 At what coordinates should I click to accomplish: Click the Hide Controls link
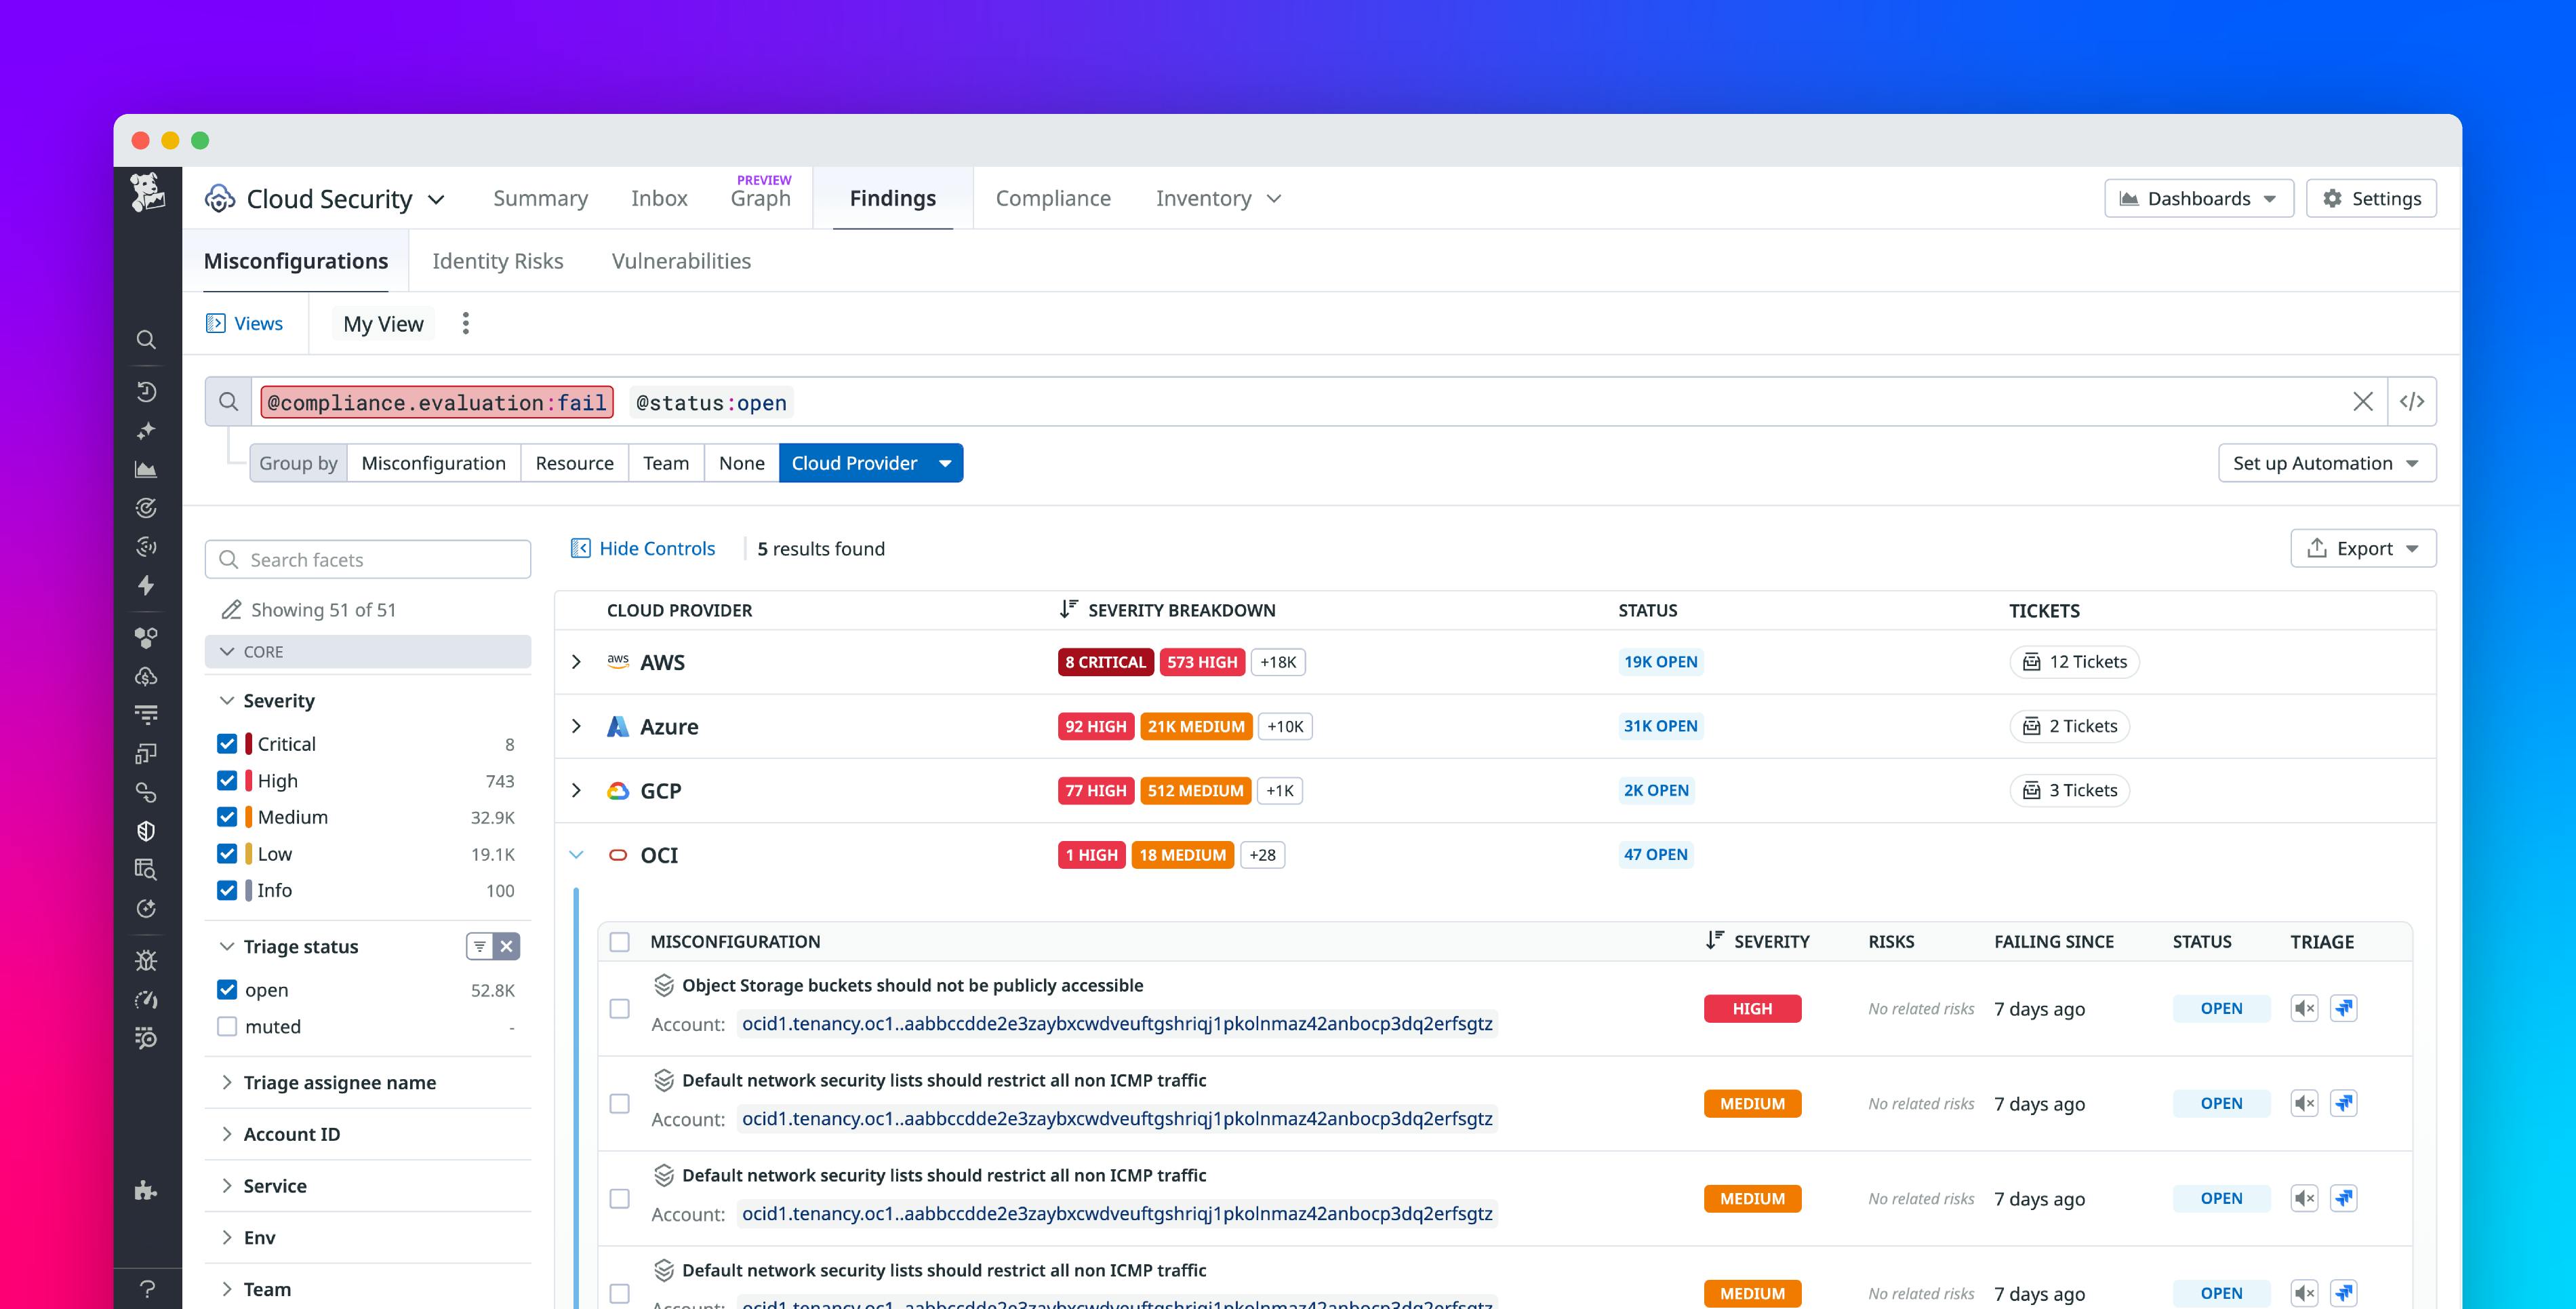[x=656, y=549]
